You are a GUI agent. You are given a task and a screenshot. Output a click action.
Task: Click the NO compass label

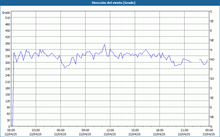[x=212, y=59]
